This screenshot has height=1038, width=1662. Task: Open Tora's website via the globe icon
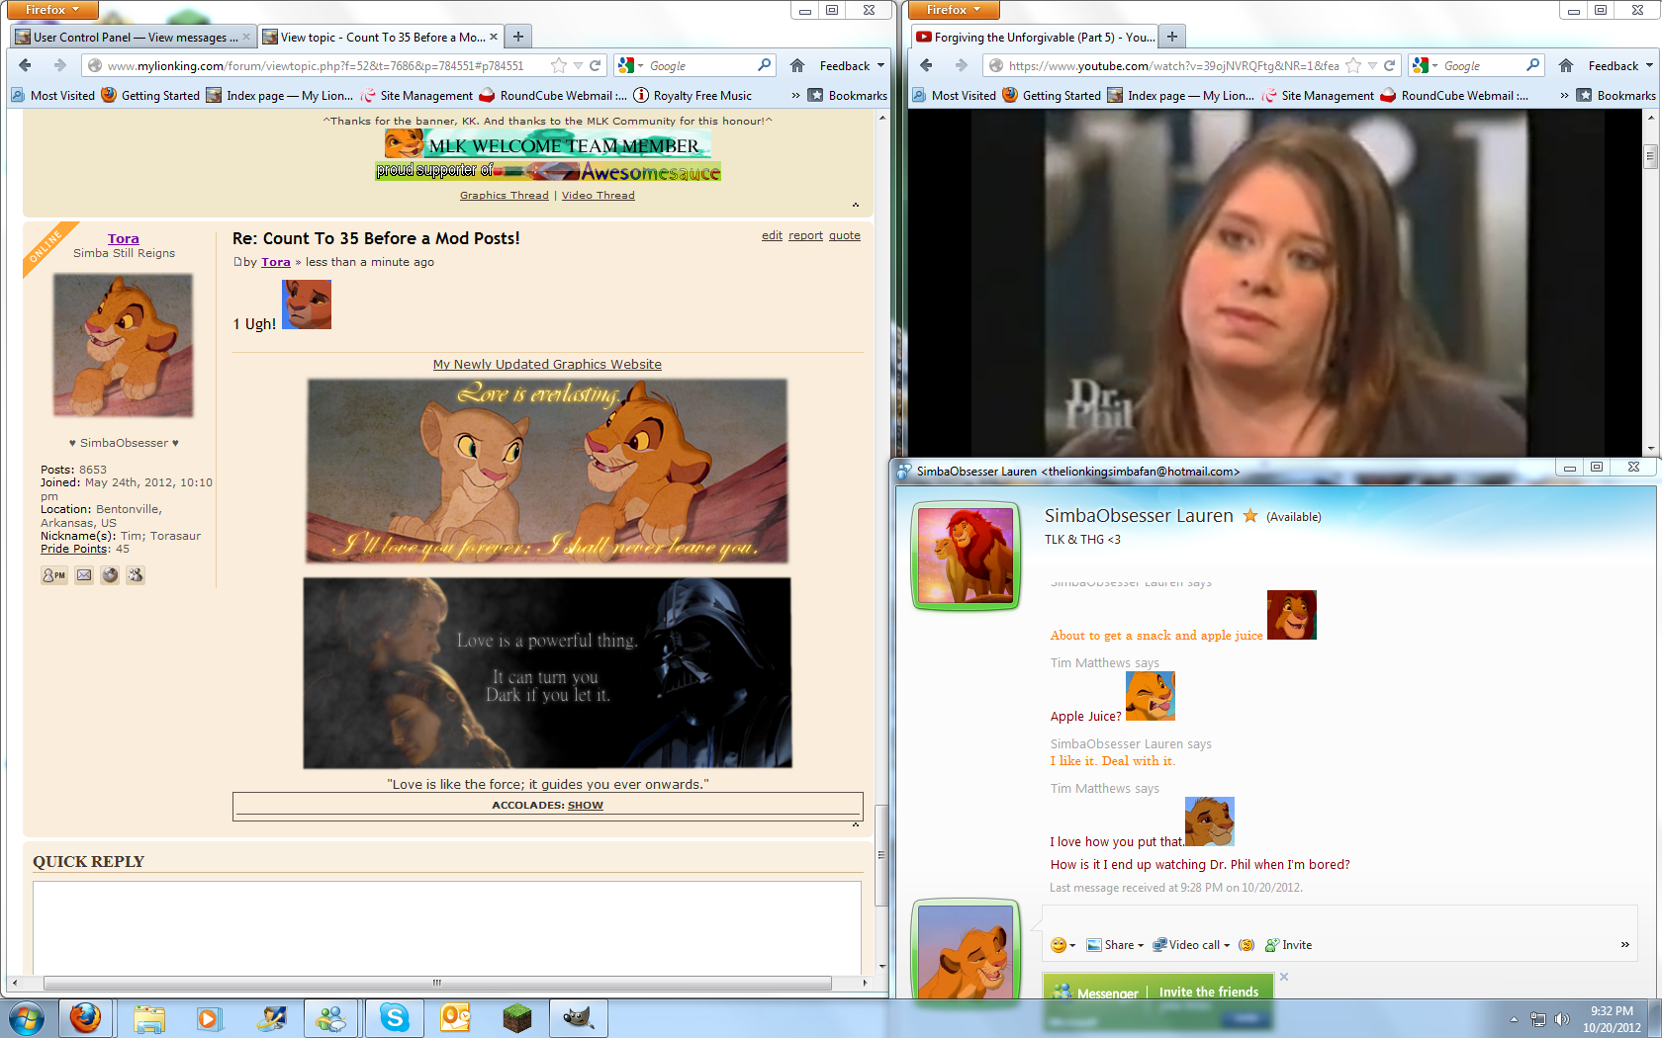click(x=110, y=575)
